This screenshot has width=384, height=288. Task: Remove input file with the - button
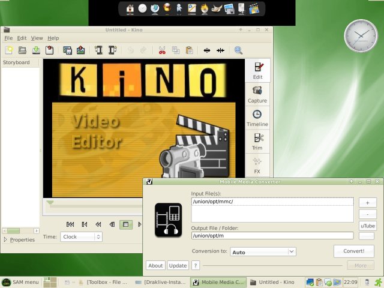tap(368, 214)
